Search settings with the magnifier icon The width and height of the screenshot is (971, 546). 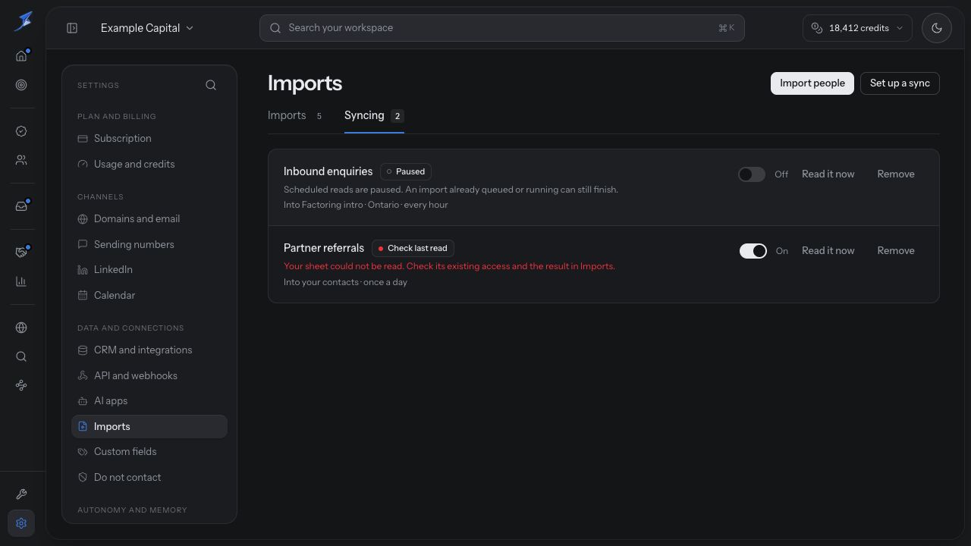pos(211,85)
